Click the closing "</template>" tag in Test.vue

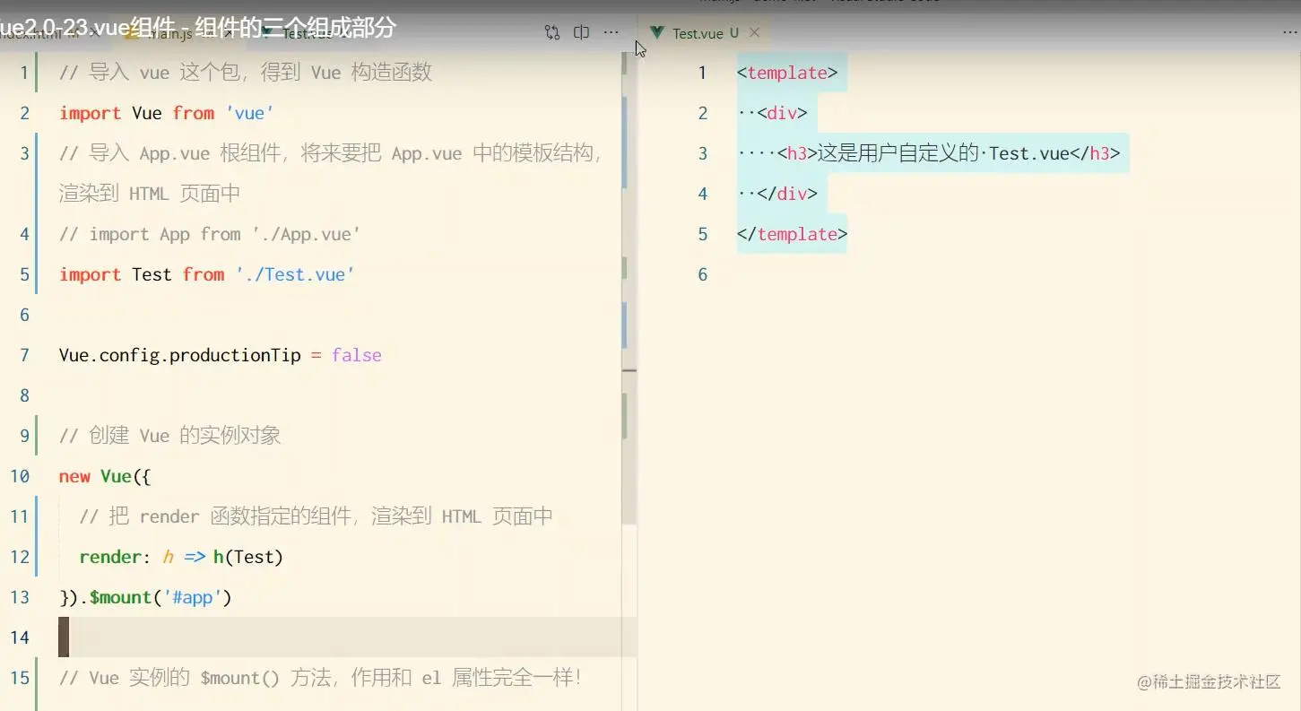(793, 234)
